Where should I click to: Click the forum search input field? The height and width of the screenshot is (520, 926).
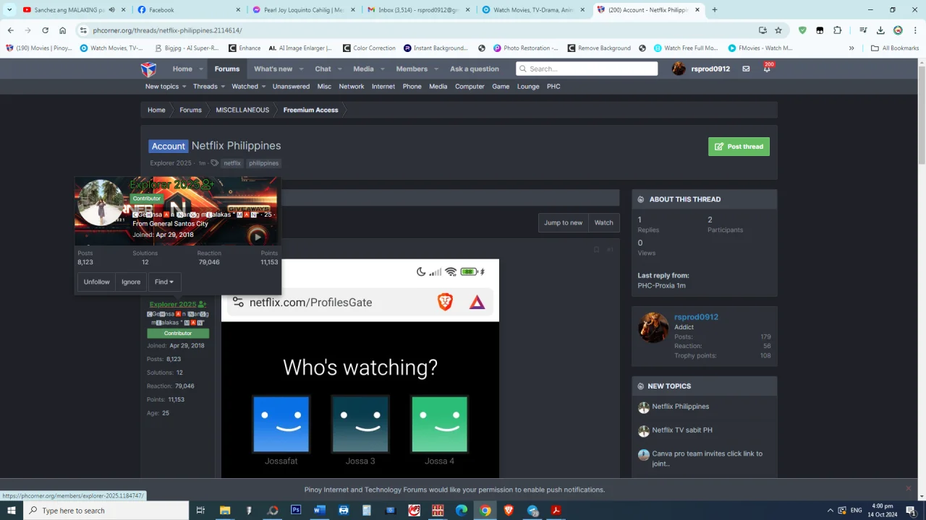587,69
